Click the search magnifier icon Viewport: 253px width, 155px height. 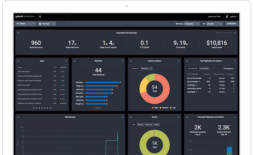(x=40, y=17)
